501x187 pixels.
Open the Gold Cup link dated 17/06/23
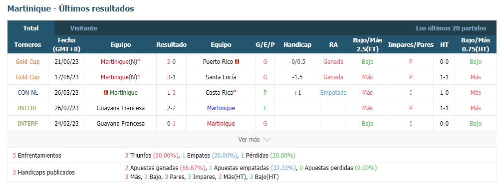pos(27,77)
